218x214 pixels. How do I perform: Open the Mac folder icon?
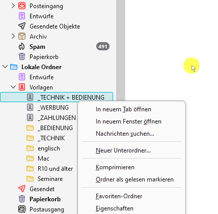tap(30, 159)
